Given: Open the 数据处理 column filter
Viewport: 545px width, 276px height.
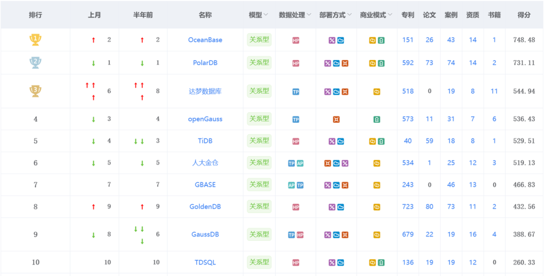Looking at the screenshot, I should [x=309, y=15].
